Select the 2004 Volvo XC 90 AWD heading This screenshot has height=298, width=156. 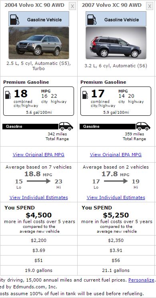click(34, 5)
